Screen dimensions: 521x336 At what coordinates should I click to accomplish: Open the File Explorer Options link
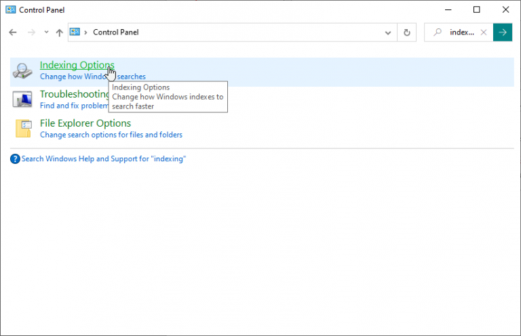click(x=85, y=123)
